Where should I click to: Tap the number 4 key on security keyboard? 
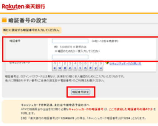[x=75, y=64]
